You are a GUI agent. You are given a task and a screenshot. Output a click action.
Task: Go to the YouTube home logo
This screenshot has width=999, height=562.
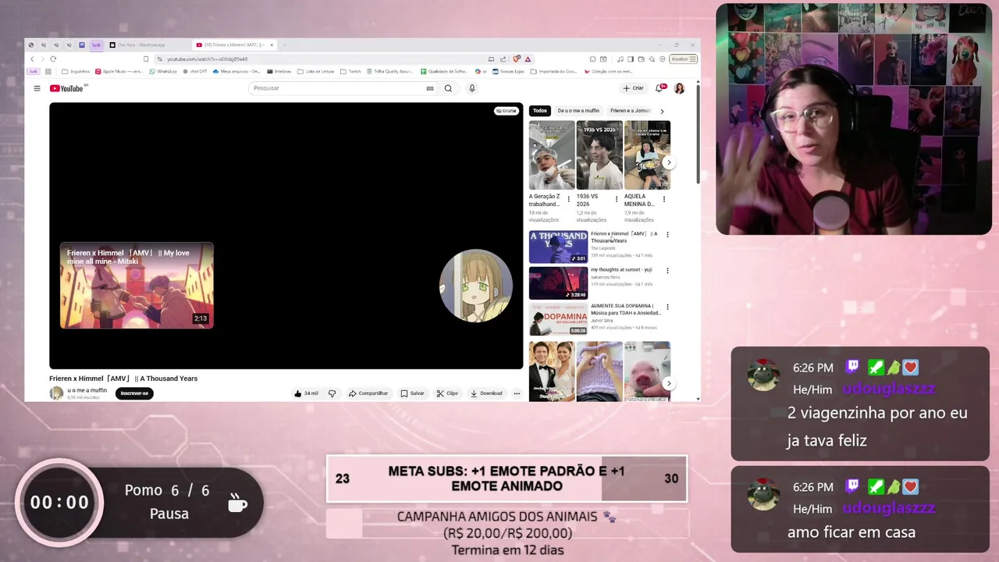(x=67, y=88)
